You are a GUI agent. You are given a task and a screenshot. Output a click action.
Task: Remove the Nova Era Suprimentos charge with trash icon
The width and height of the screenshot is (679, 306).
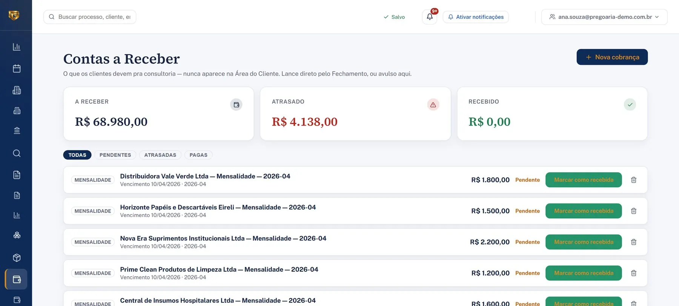(634, 242)
